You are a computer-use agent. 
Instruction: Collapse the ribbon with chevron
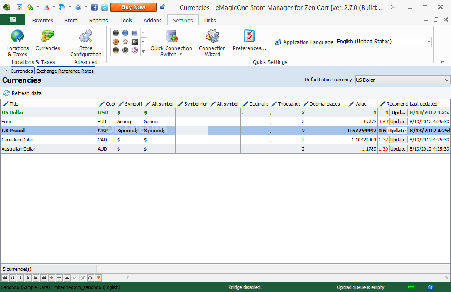click(x=443, y=61)
